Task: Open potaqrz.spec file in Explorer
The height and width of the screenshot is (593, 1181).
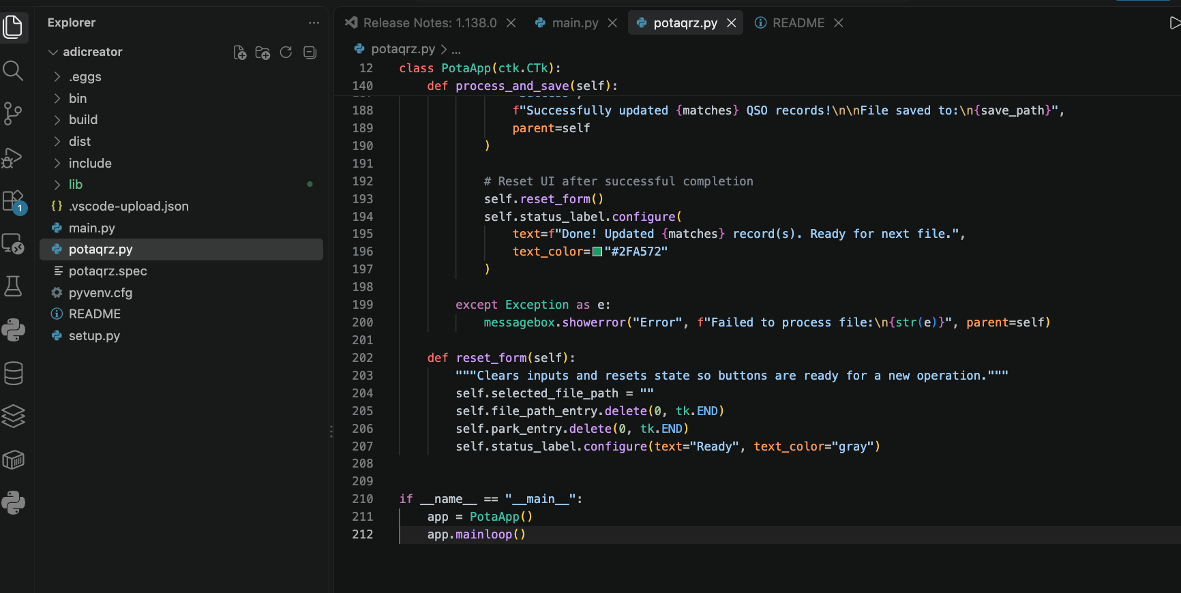Action: tap(181, 271)
